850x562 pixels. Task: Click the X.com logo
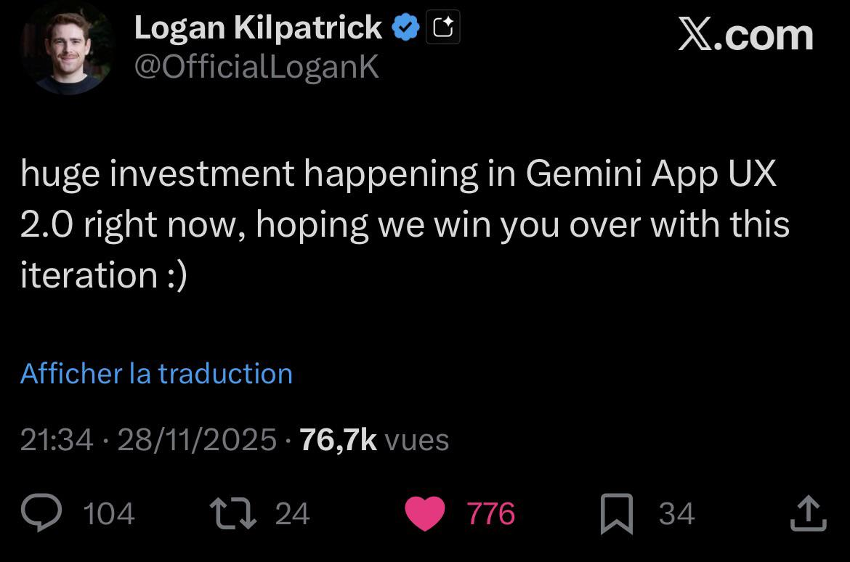tap(745, 35)
